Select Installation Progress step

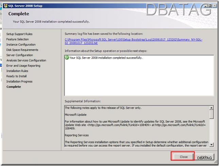[x=19, y=81]
